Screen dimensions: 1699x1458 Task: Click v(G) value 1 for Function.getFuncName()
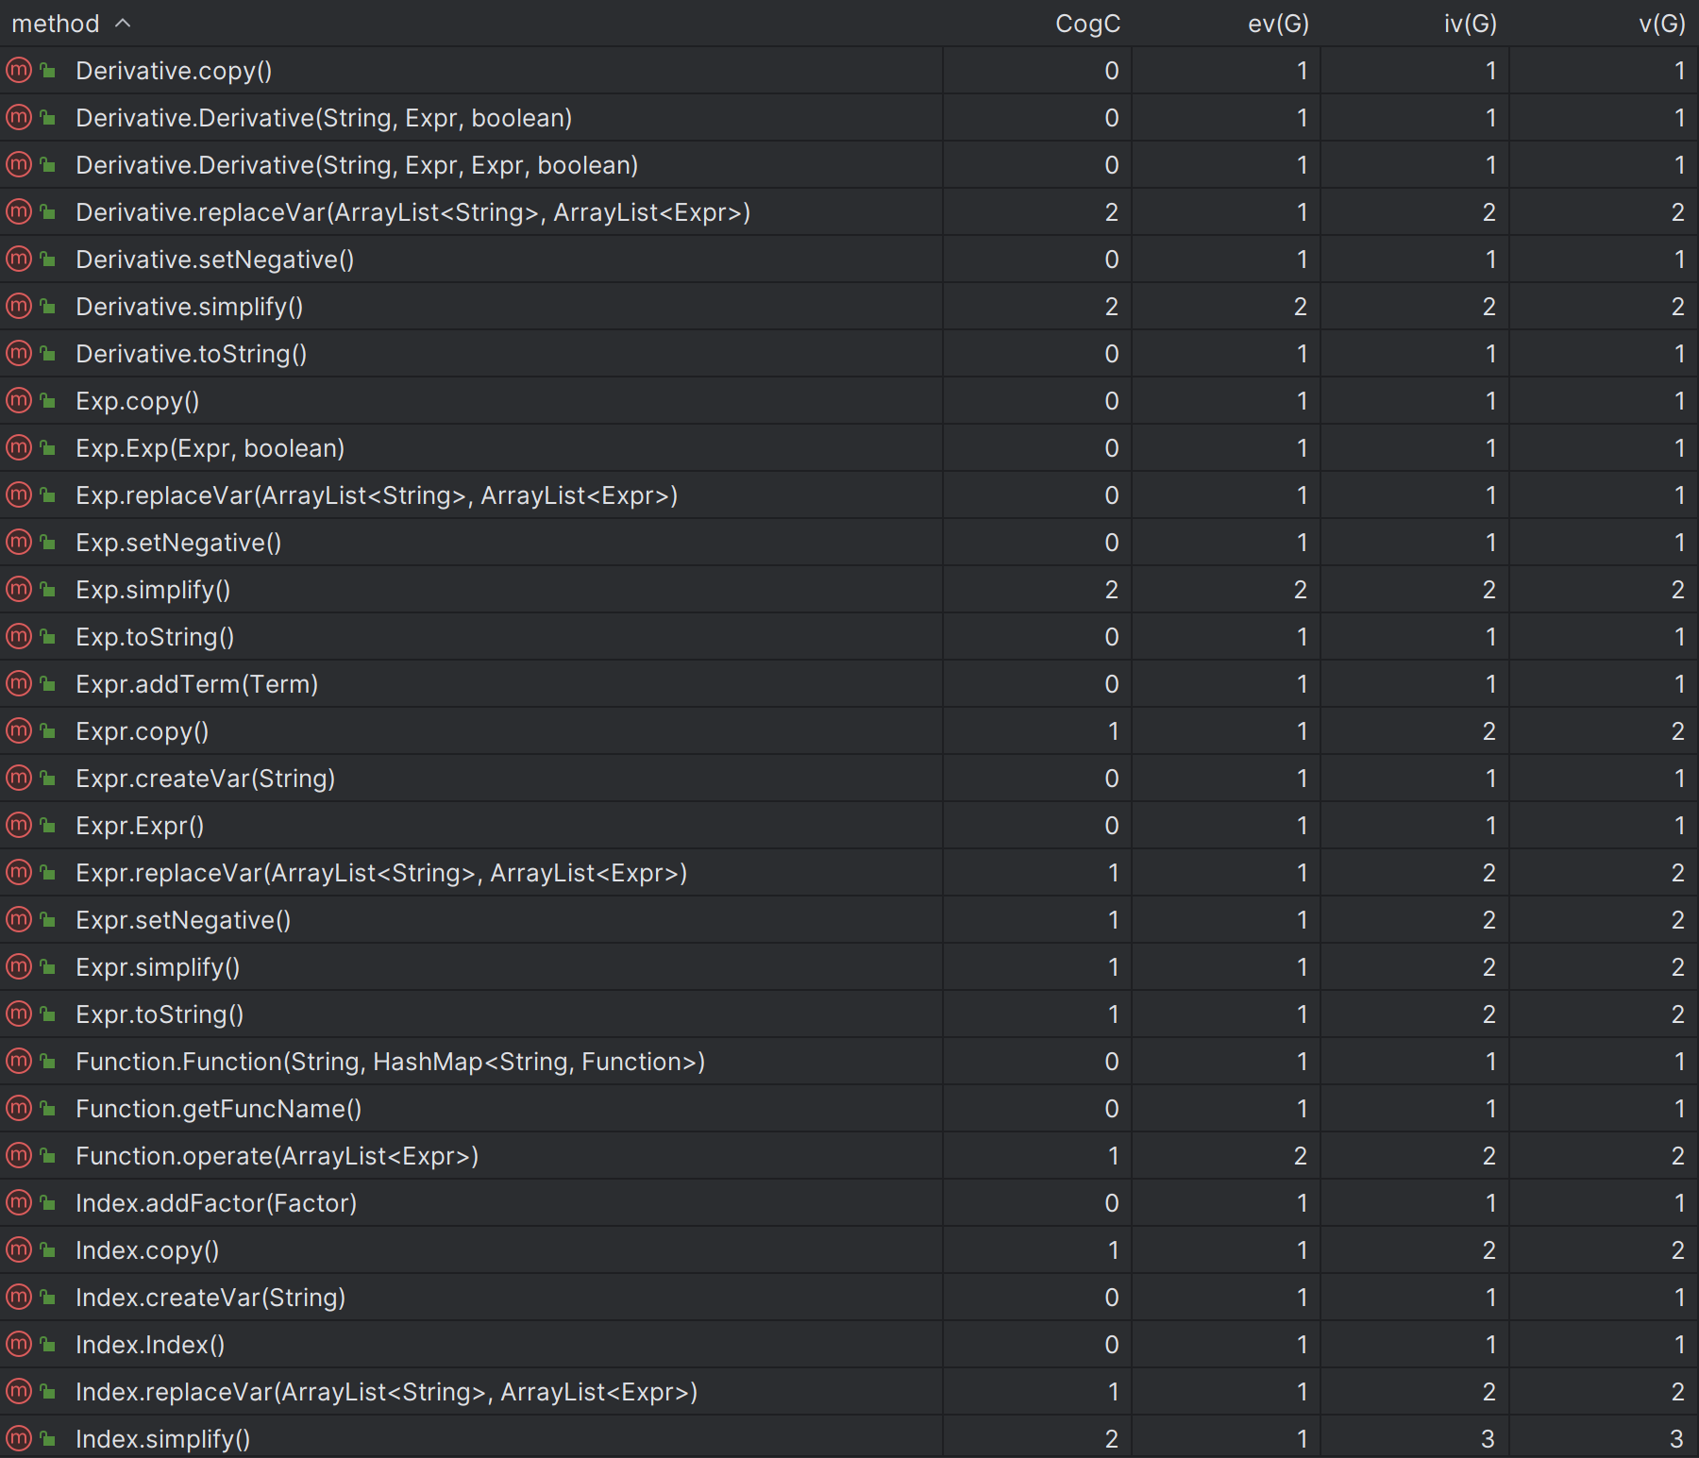click(x=1680, y=1109)
